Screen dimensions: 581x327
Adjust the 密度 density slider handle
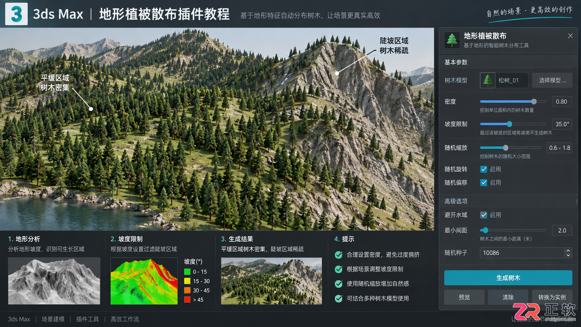pyautogui.click(x=534, y=101)
